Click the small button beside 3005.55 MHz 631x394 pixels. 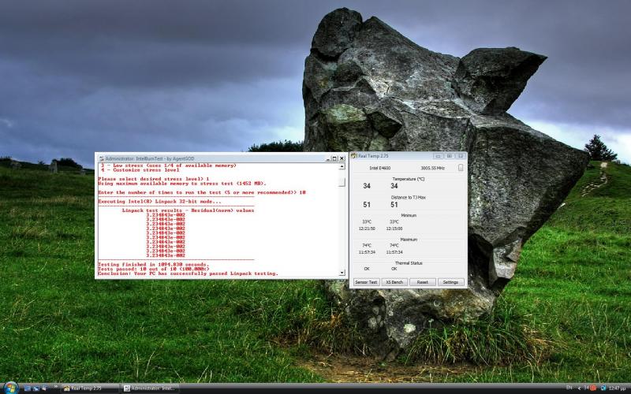point(461,168)
